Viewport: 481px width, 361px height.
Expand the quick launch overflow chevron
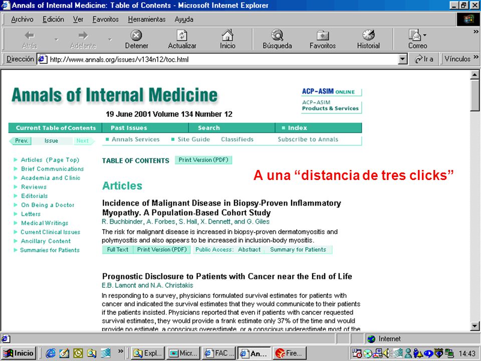pyautogui.click(x=120, y=351)
